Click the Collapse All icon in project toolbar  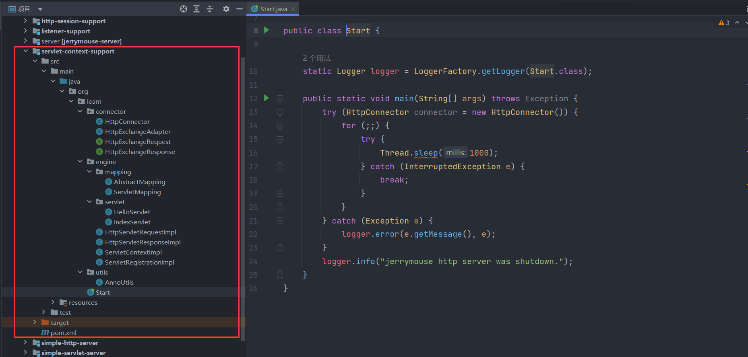pyautogui.click(x=210, y=9)
